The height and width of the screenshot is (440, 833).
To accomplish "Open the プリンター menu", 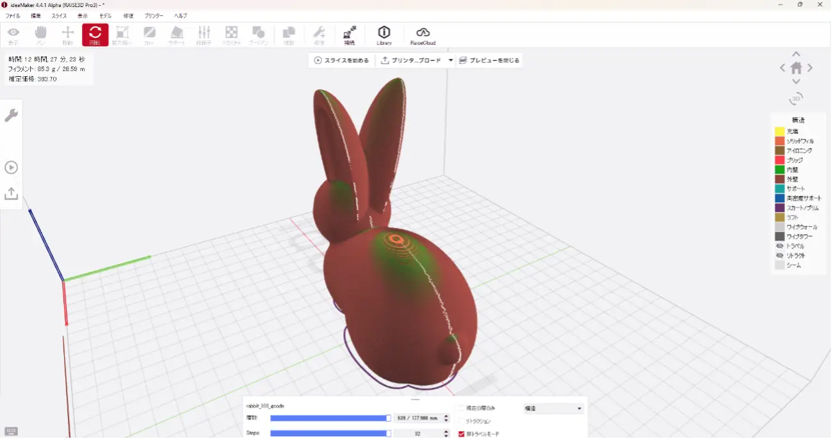I will click(x=154, y=15).
